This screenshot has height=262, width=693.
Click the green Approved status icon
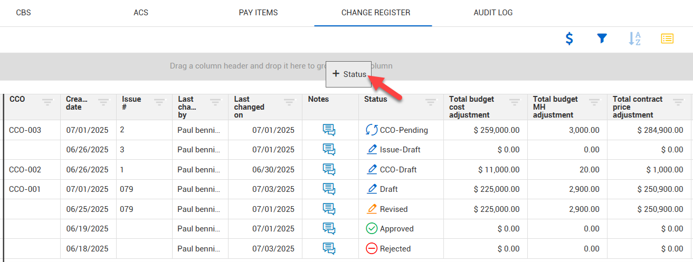pyautogui.click(x=372, y=229)
